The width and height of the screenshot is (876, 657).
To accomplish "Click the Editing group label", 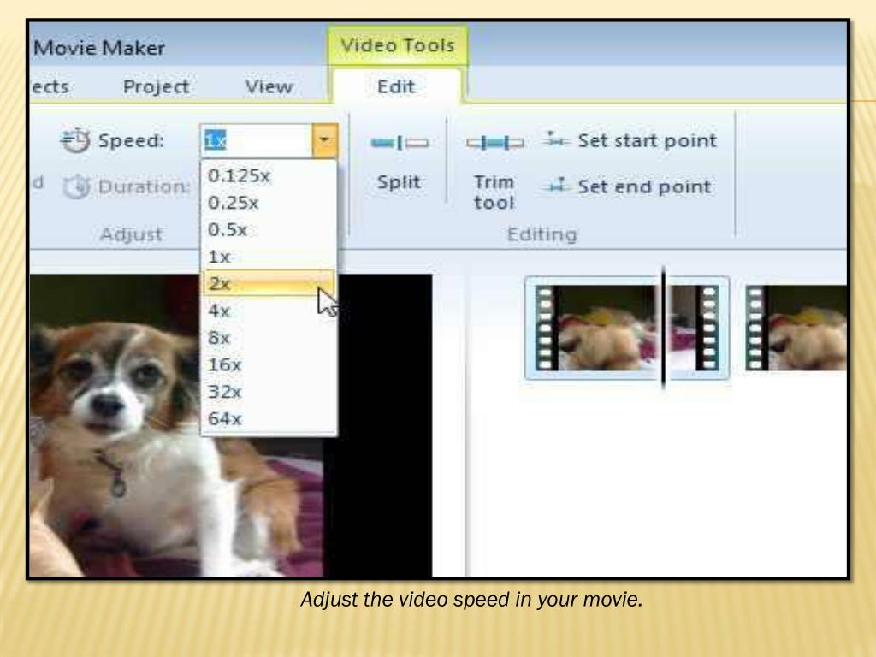I will point(542,234).
